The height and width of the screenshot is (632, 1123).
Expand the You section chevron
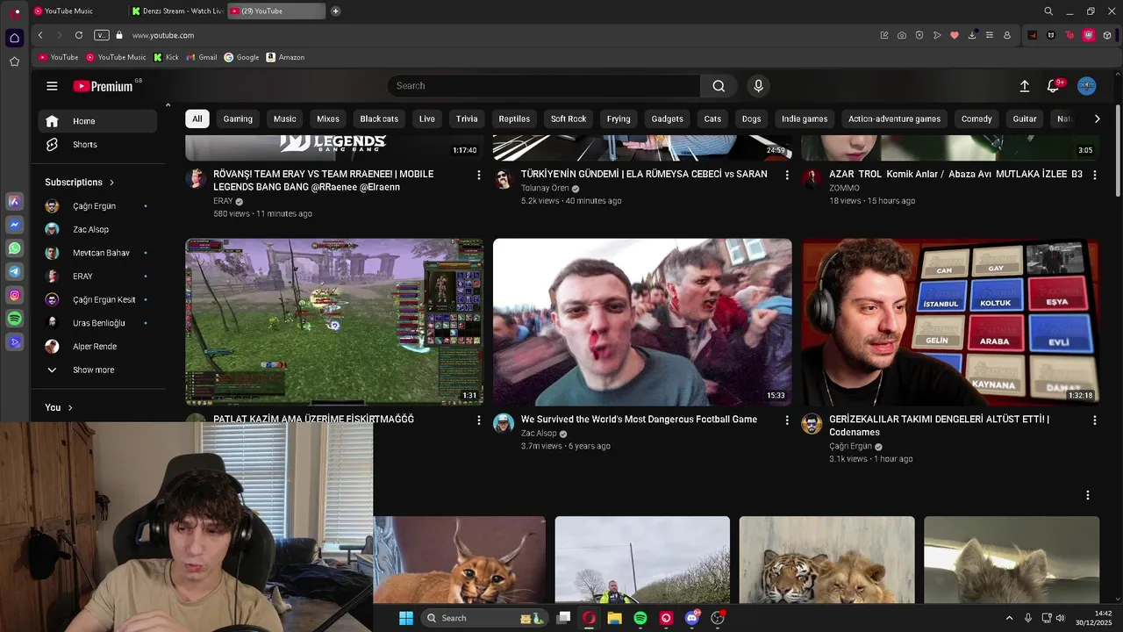(x=70, y=407)
